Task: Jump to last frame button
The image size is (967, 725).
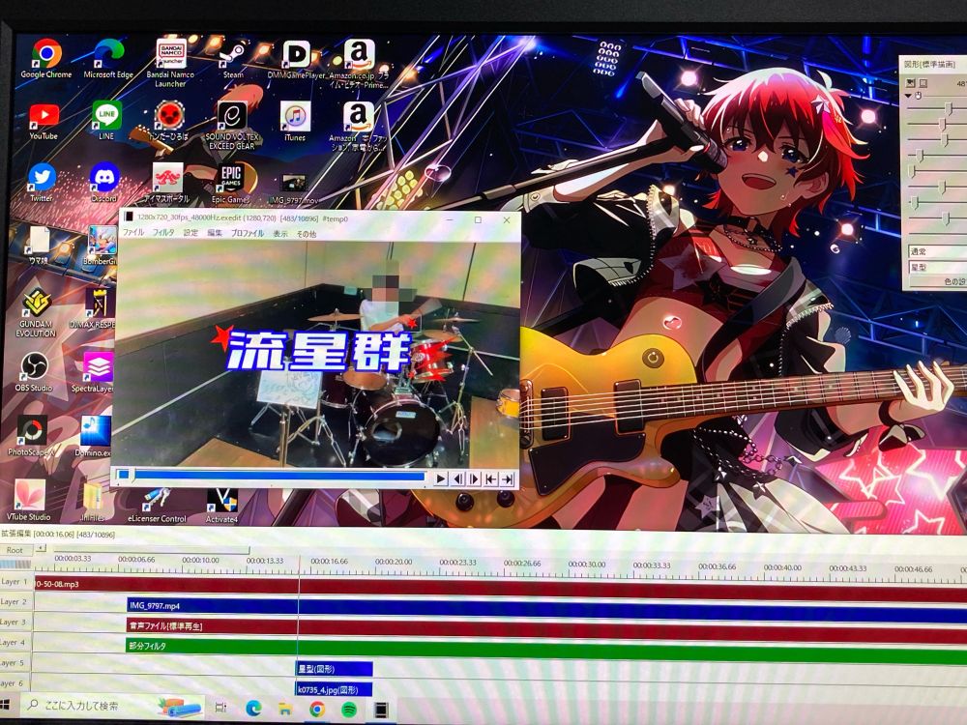Action: click(x=508, y=479)
